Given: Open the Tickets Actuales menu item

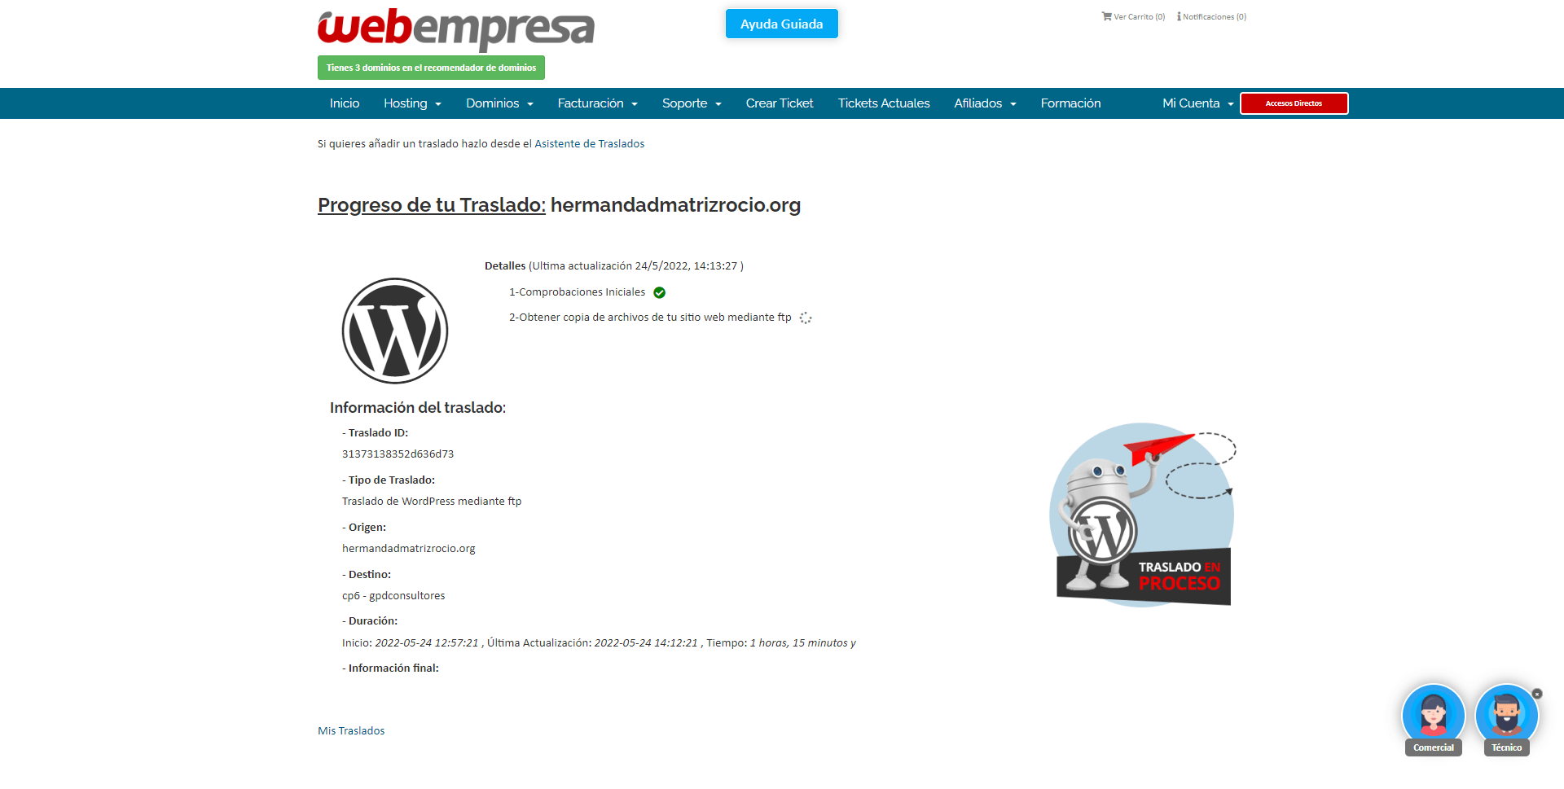Looking at the screenshot, I should coord(884,103).
